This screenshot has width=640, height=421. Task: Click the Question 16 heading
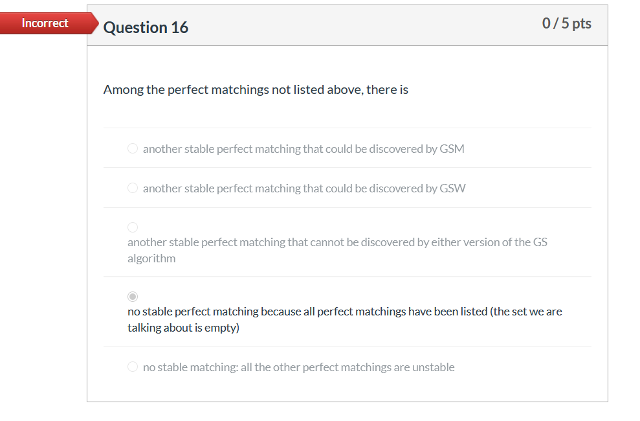click(x=146, y=27)
